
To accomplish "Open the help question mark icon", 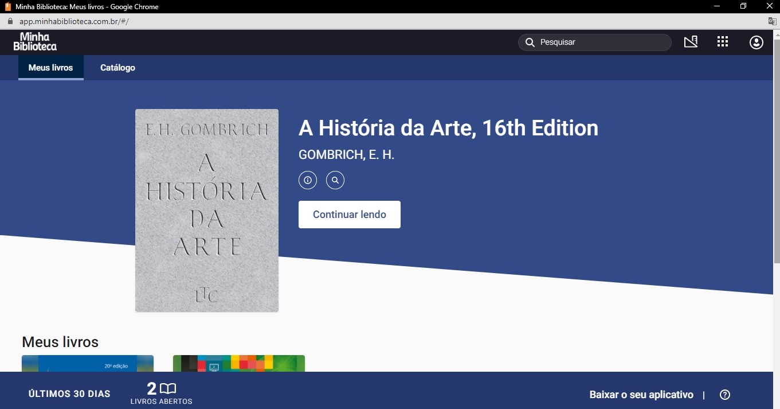I will (725, 395).
